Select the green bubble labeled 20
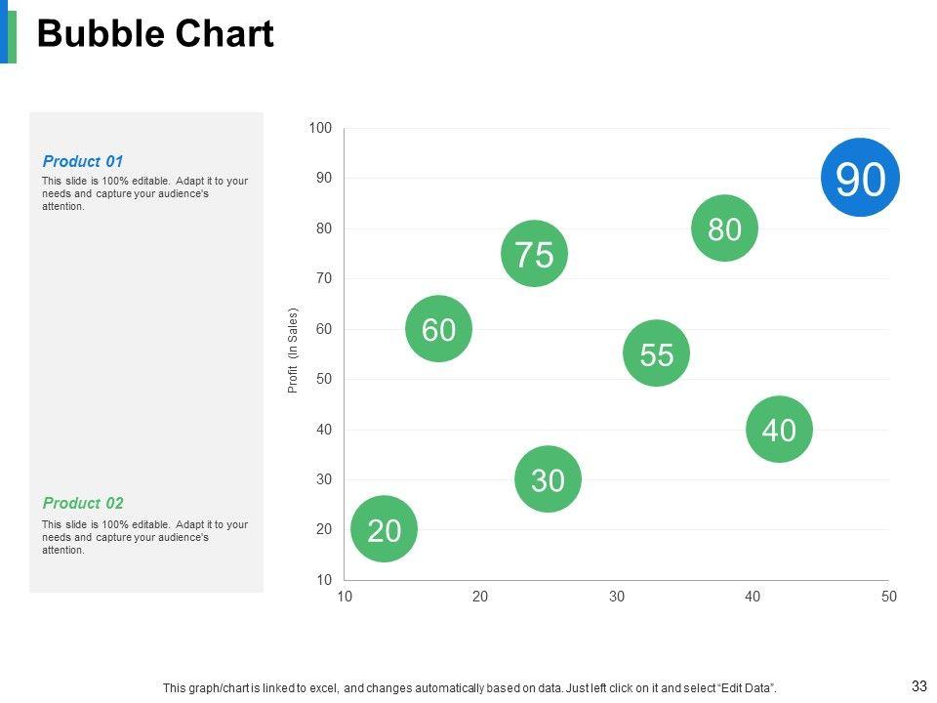This screenshot has width=937, height=703. pyautogui.click(x=385, y=530)
